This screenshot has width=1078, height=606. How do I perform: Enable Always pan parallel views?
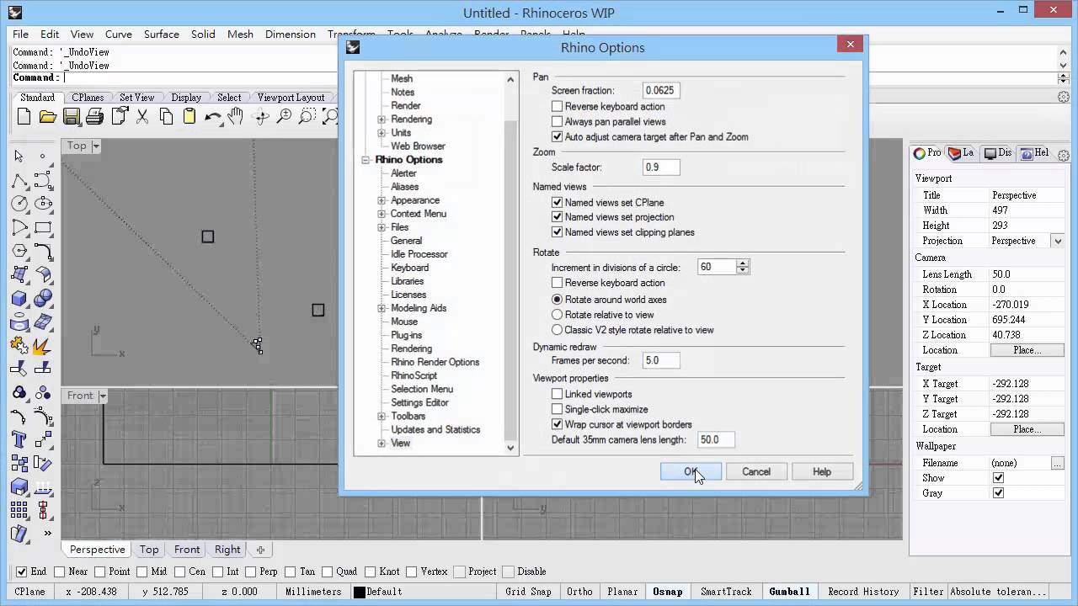click(557, 122)
